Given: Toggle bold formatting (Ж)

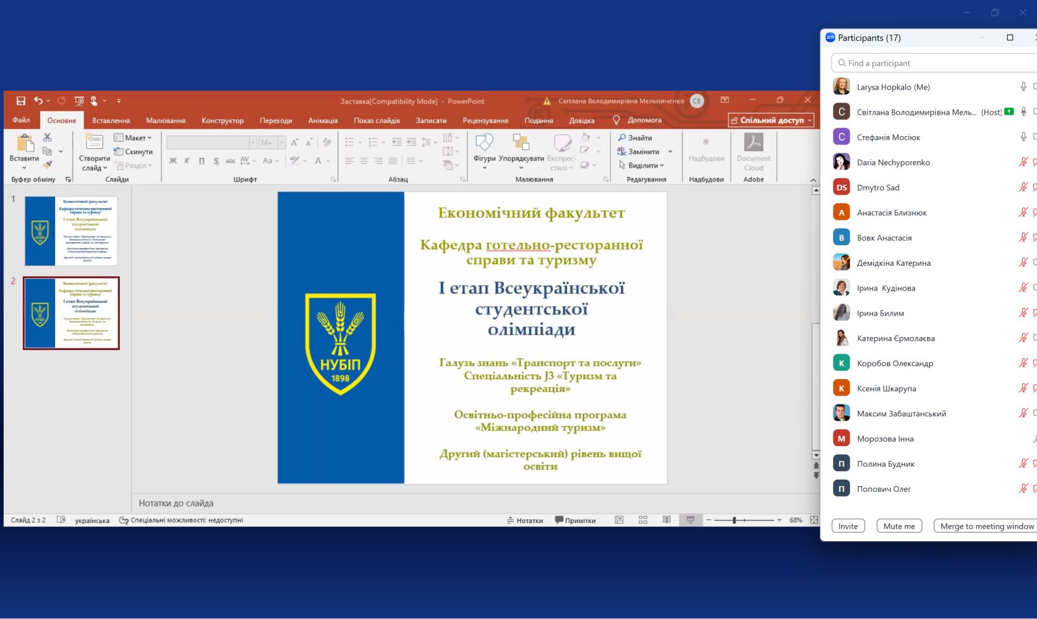Looking at the screenshot, I should coord(173,161).
